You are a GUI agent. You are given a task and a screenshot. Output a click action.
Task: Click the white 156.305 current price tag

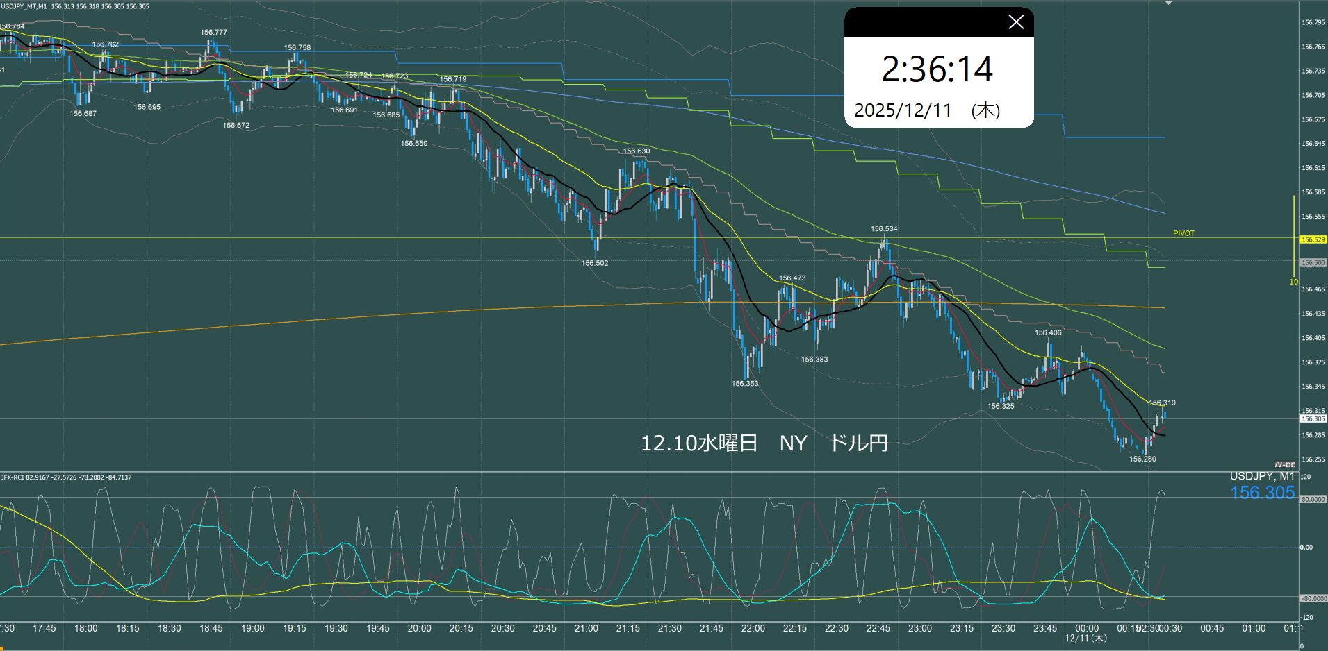coord(1313,418)
